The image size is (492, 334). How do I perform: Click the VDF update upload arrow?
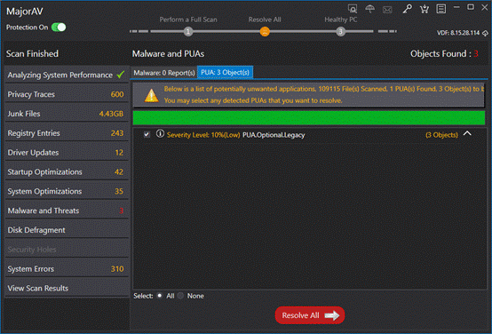[485, 33]
